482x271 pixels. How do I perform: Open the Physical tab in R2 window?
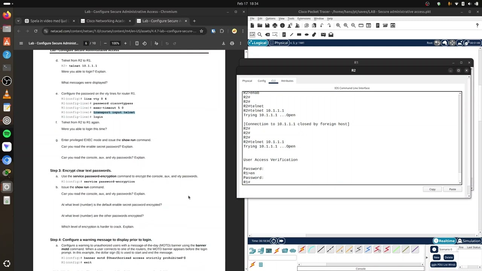click(247, 81)
